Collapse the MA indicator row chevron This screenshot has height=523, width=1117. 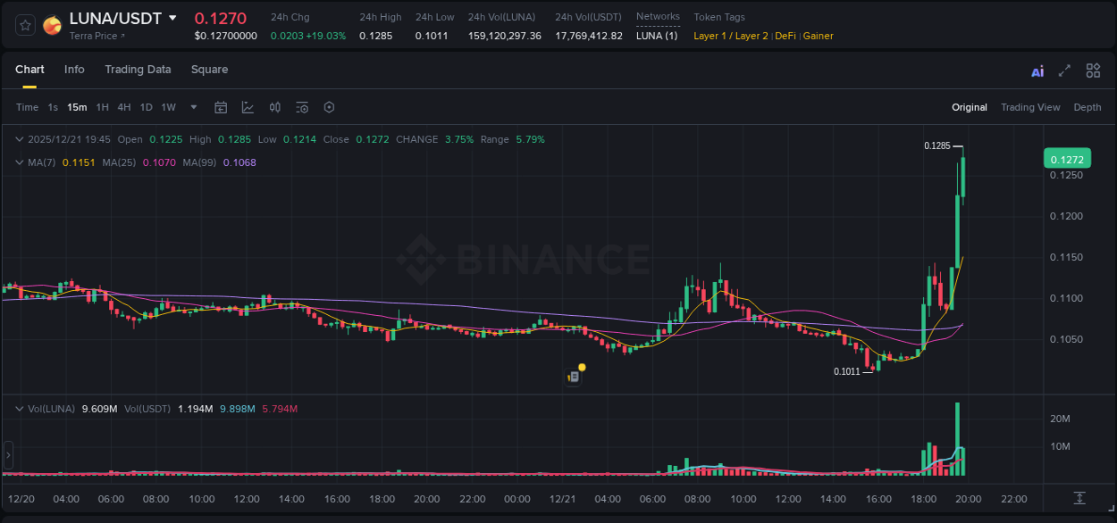(x=19, y=162)
